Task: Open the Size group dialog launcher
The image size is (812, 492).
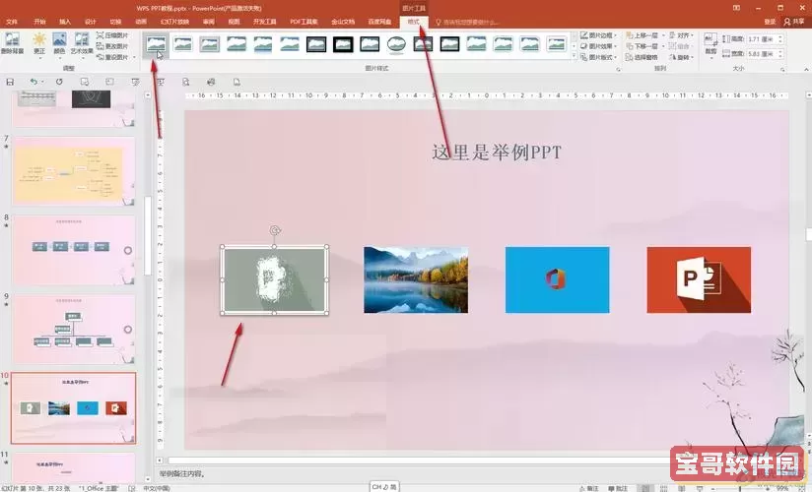Action: pos(782,69)
